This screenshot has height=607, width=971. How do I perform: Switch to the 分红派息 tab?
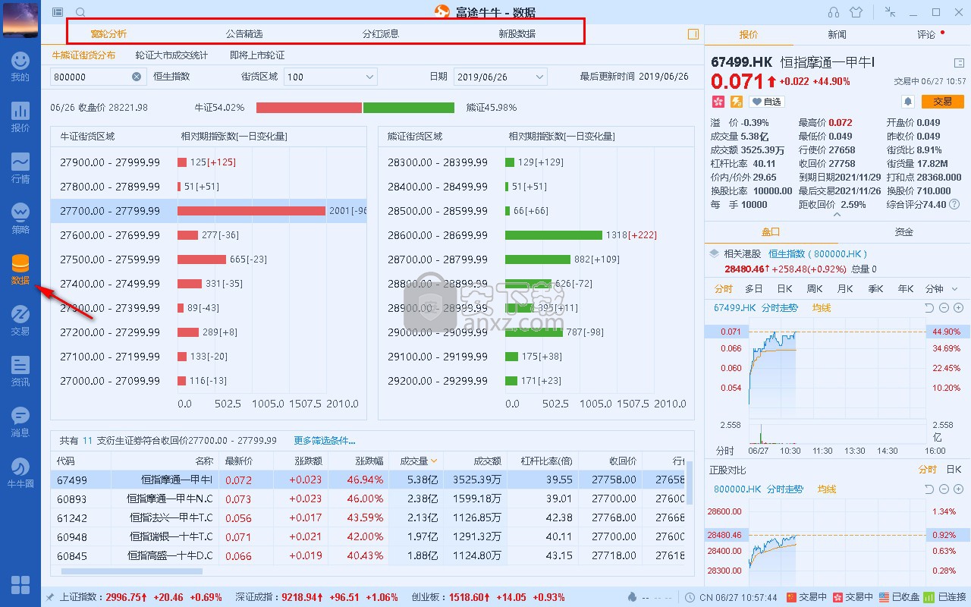381,33
